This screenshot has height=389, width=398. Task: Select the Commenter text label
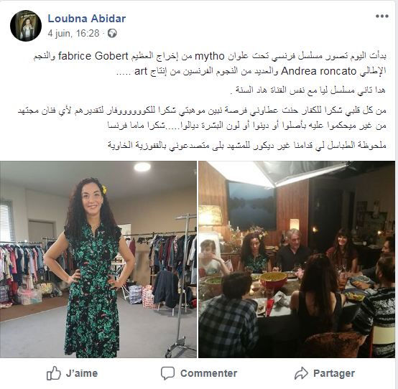point(208,373)
